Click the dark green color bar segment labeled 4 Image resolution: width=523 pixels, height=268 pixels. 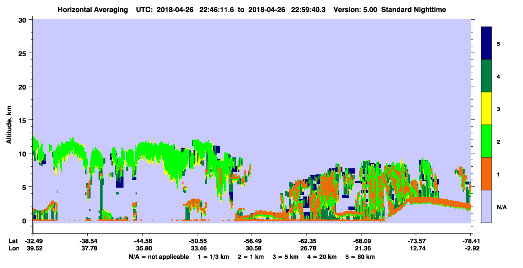tap(486, 76)
